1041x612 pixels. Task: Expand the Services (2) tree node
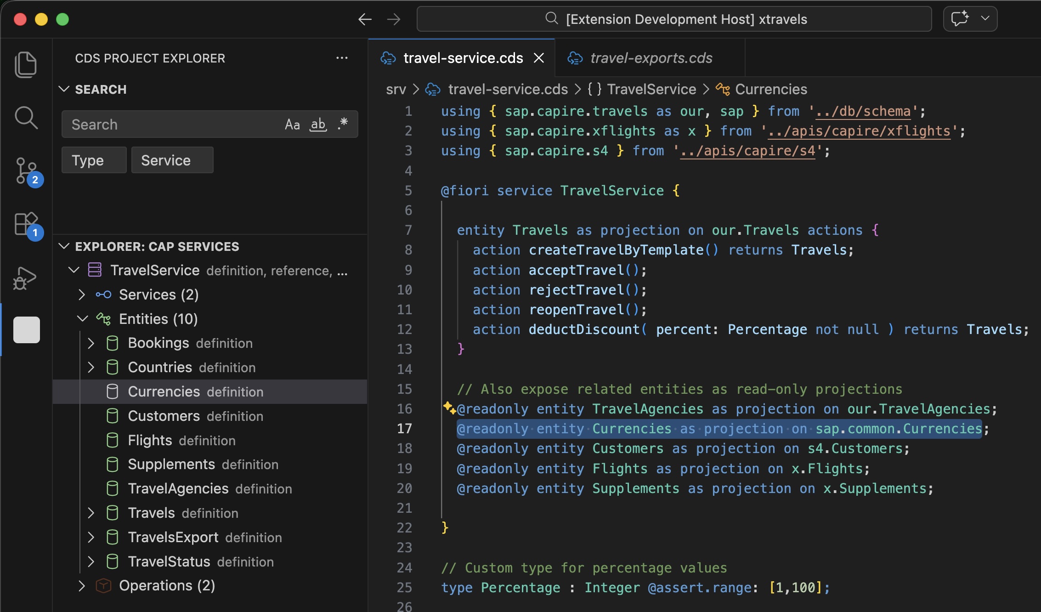[82, 295]
